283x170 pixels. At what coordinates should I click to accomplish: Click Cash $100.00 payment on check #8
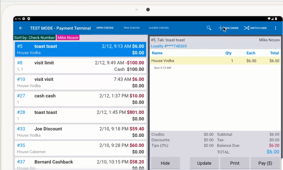pos(129,69)
